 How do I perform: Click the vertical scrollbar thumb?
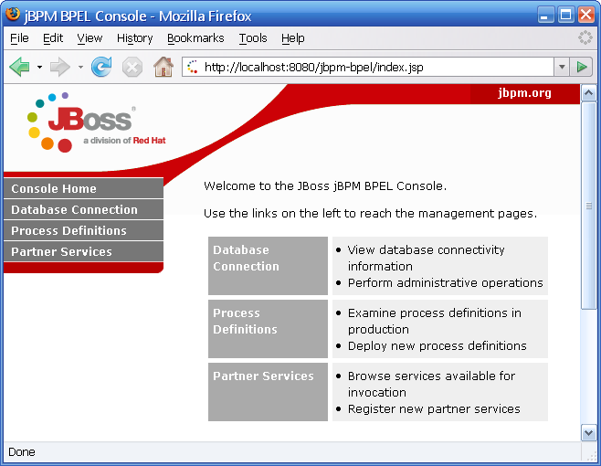588,206
